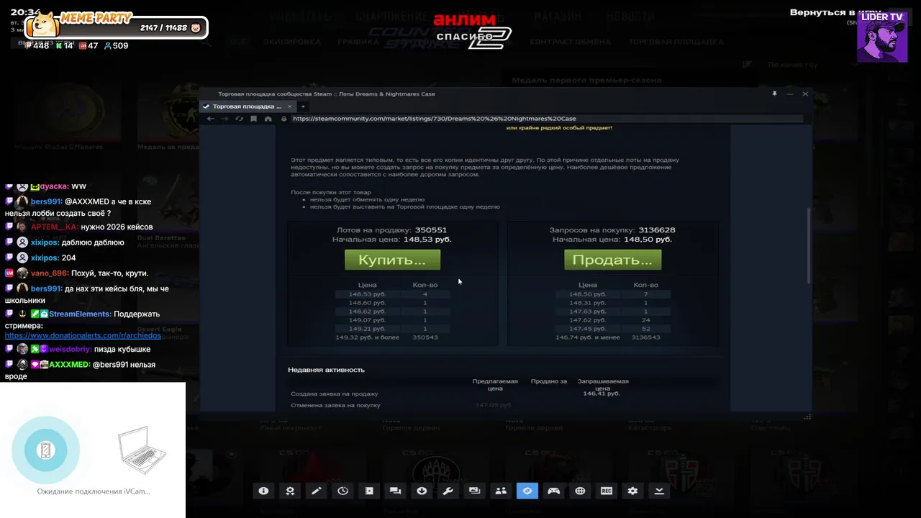Open the ТОРГОВАЯ ПЛОЩАДКА game menu tab

coord(676,42)
